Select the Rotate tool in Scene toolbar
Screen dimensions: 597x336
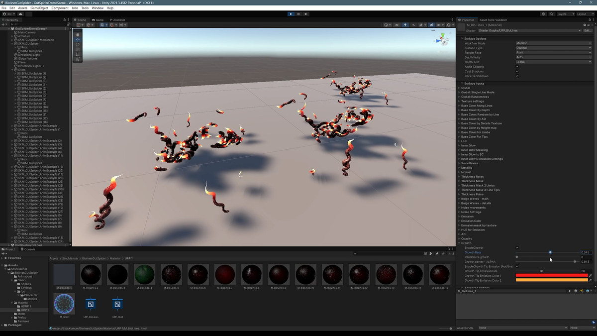pyautogui.click(x=78, y=44)
